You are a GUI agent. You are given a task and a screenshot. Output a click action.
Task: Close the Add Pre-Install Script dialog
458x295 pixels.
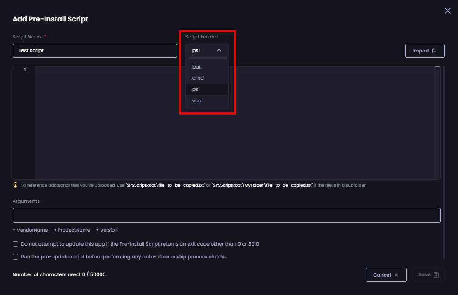[x=447, y=10]
